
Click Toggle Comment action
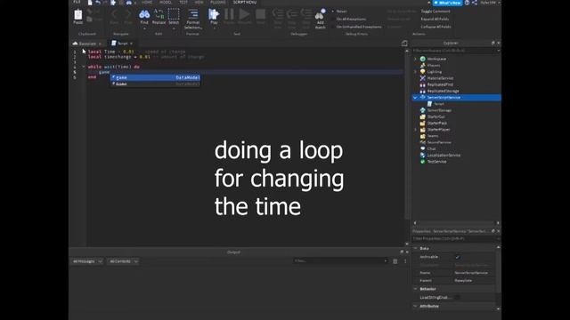436,12
